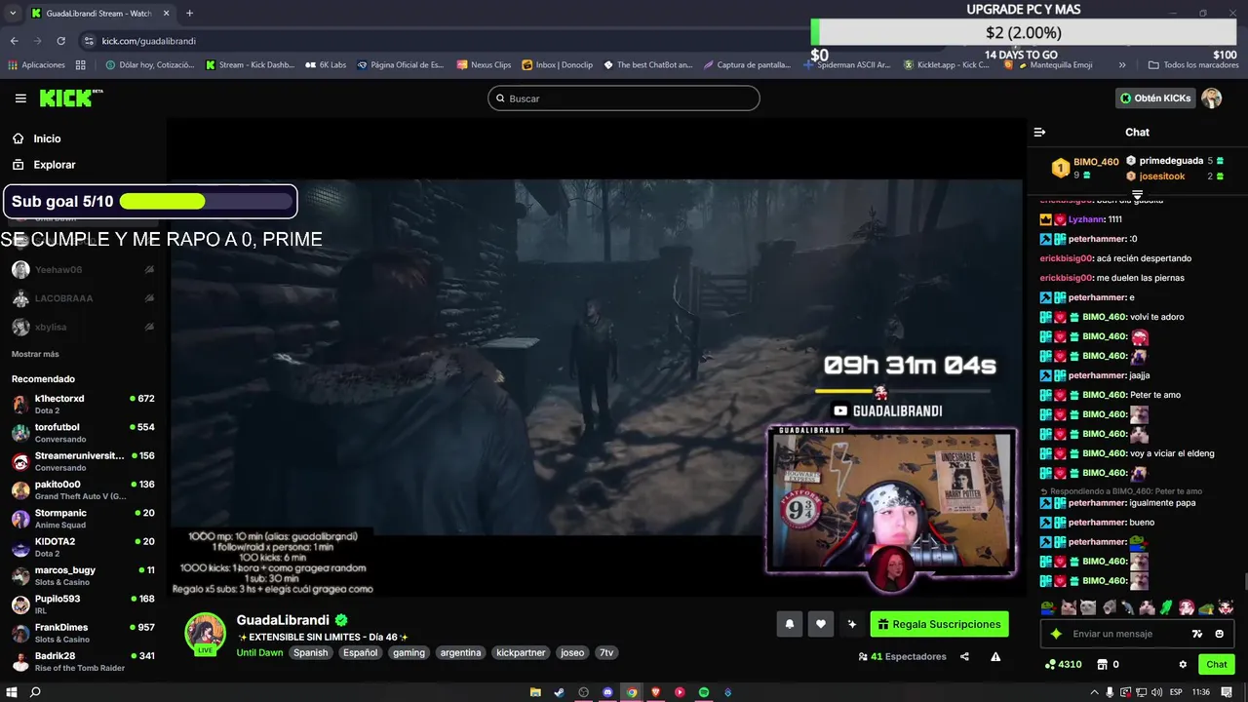This screenshot has height=702, width=1248.
Task: Click the KICK logo
Action: (70, 97)
